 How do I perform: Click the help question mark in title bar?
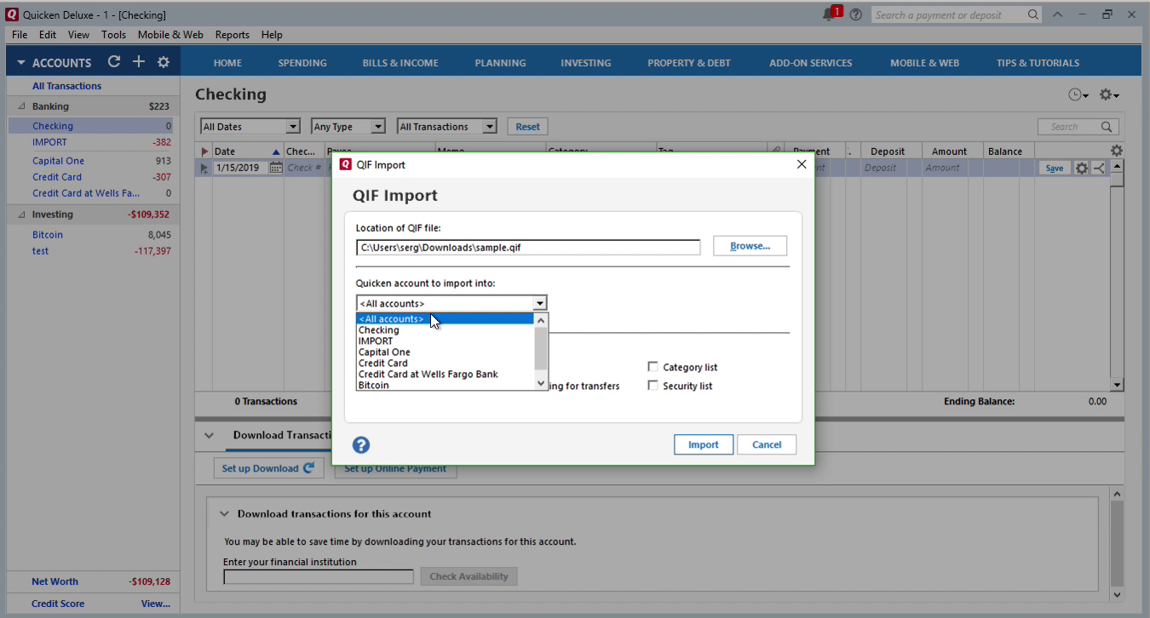[856, 14]
